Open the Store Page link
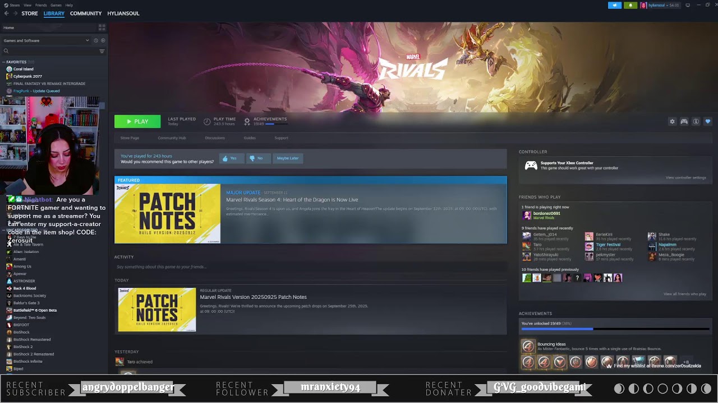Screen dimensions: 718x403 coord(130,138)
